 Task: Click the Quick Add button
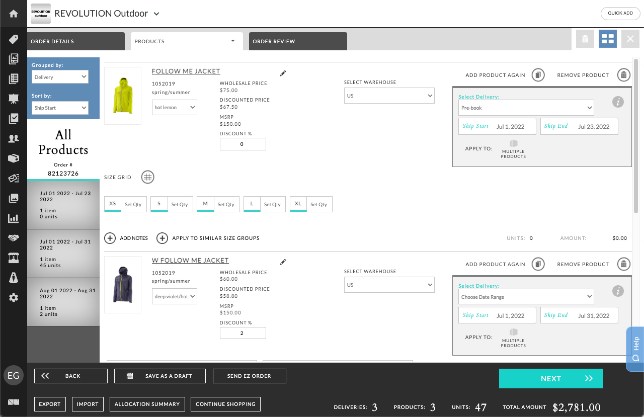point(620,13)
